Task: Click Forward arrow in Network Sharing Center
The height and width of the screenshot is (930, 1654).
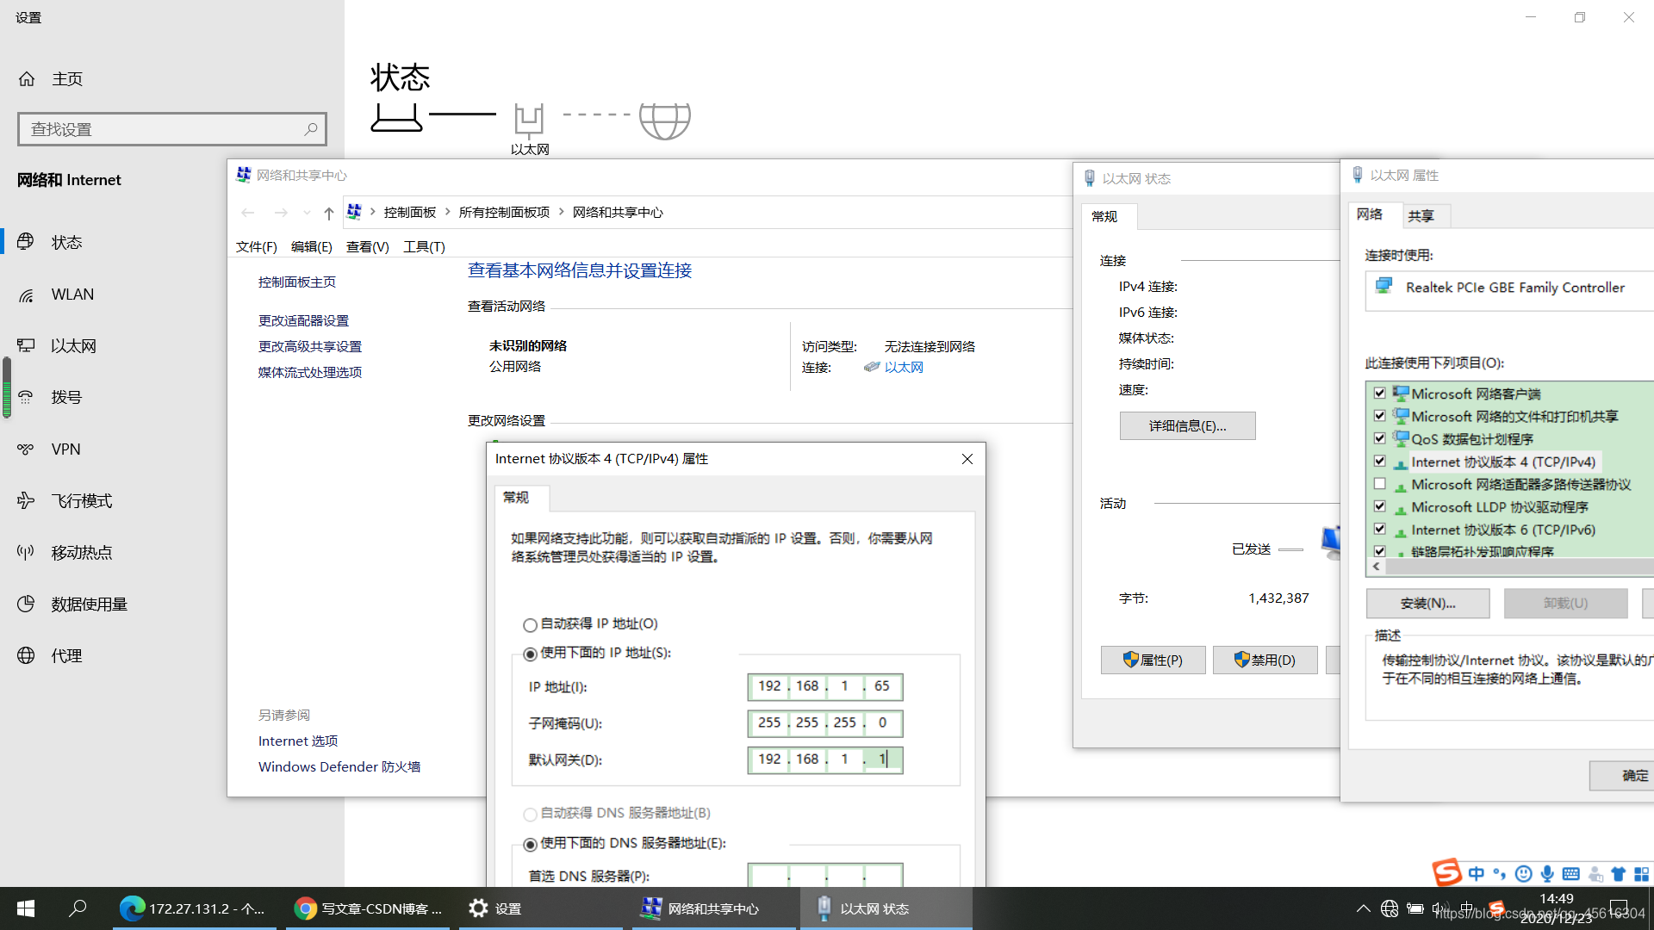Action: [281, 213]
